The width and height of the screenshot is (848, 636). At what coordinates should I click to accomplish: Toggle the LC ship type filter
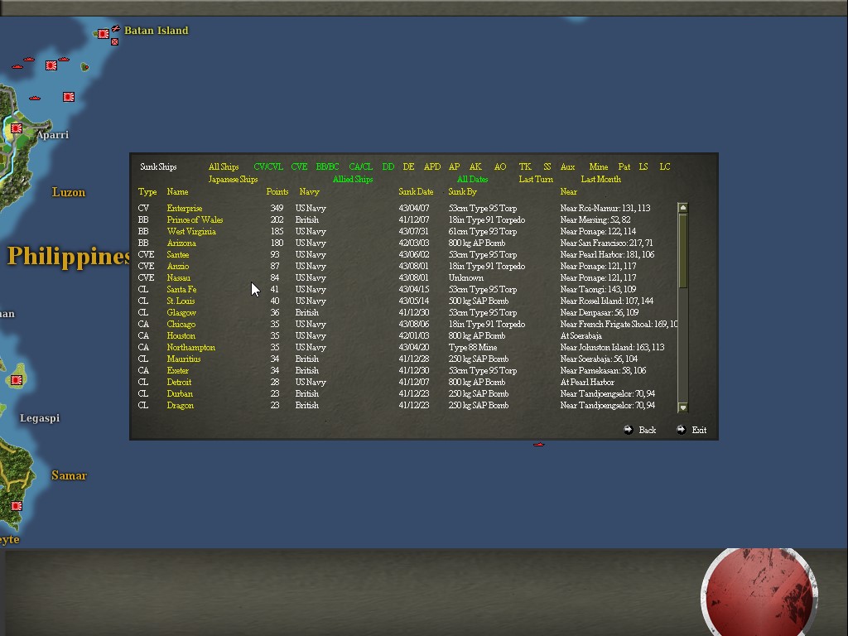pos(665,167)
